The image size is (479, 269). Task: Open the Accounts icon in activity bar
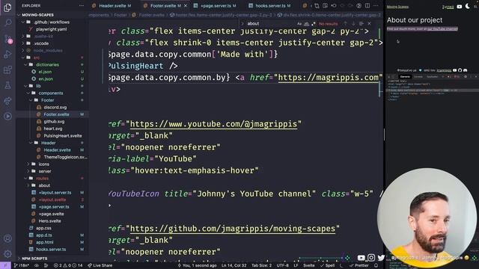click(x=7, y=238)
